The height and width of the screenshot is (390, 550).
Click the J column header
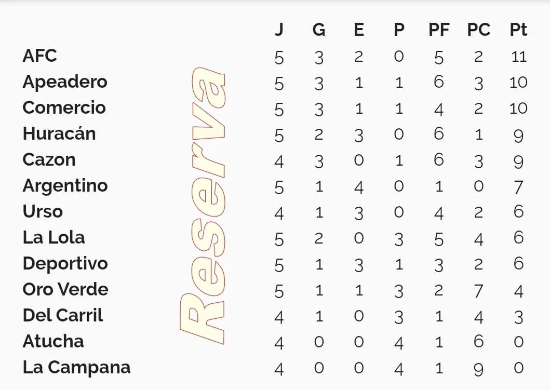(279, 30)
